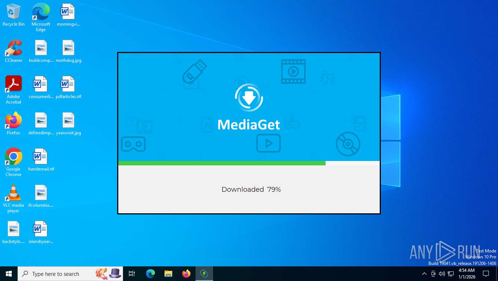Open the notification center icon

point(486,274)
